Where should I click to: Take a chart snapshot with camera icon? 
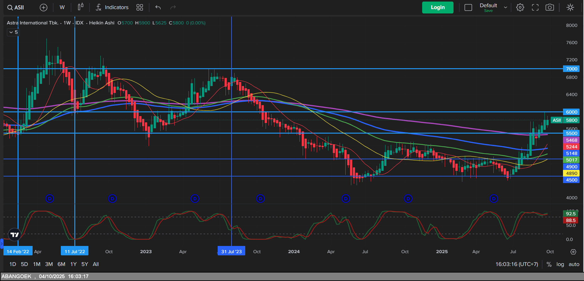549,8
